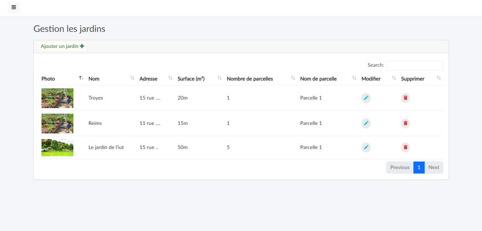Go to Previous page
The height and width of the screenshot is (231, 482).
[400, 168]
